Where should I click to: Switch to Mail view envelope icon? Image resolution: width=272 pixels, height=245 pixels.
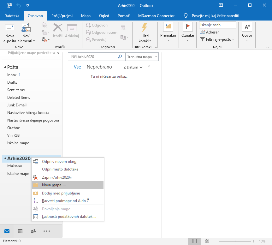[x=7, y=231]
